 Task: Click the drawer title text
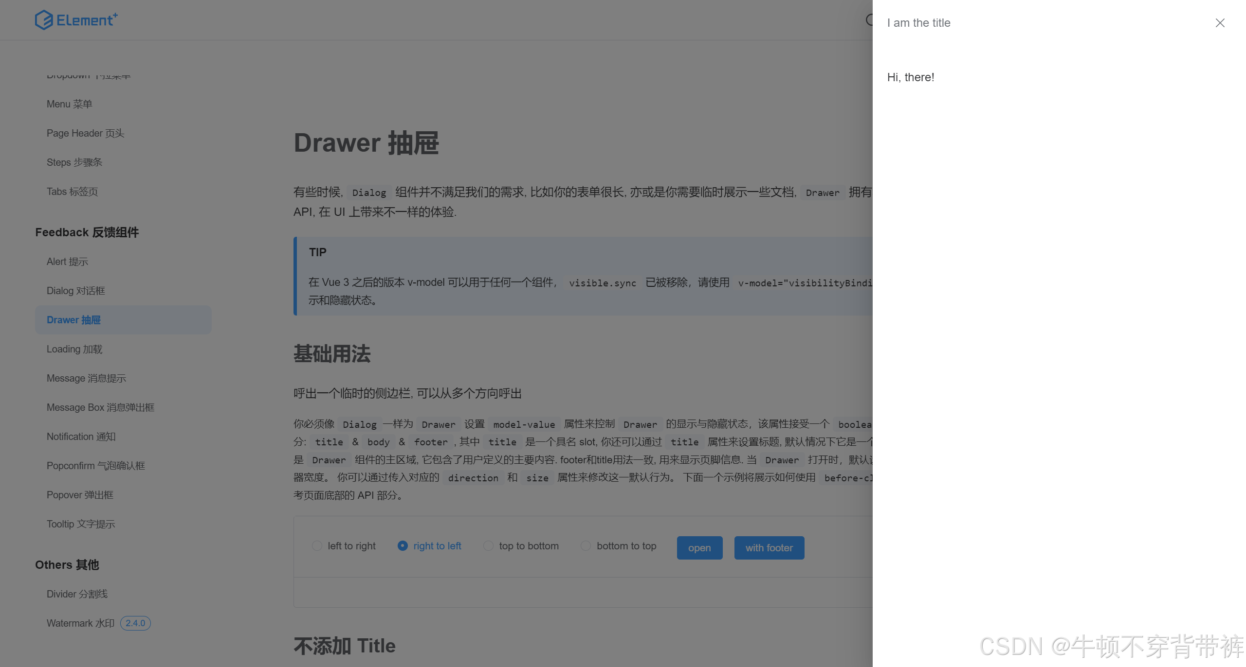(918, 23)
